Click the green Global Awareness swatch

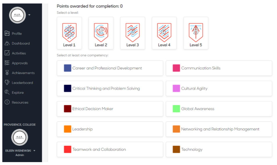176,109
